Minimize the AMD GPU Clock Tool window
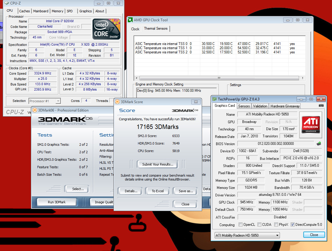The height and width of the screenshot is (251, 332). 288,20
